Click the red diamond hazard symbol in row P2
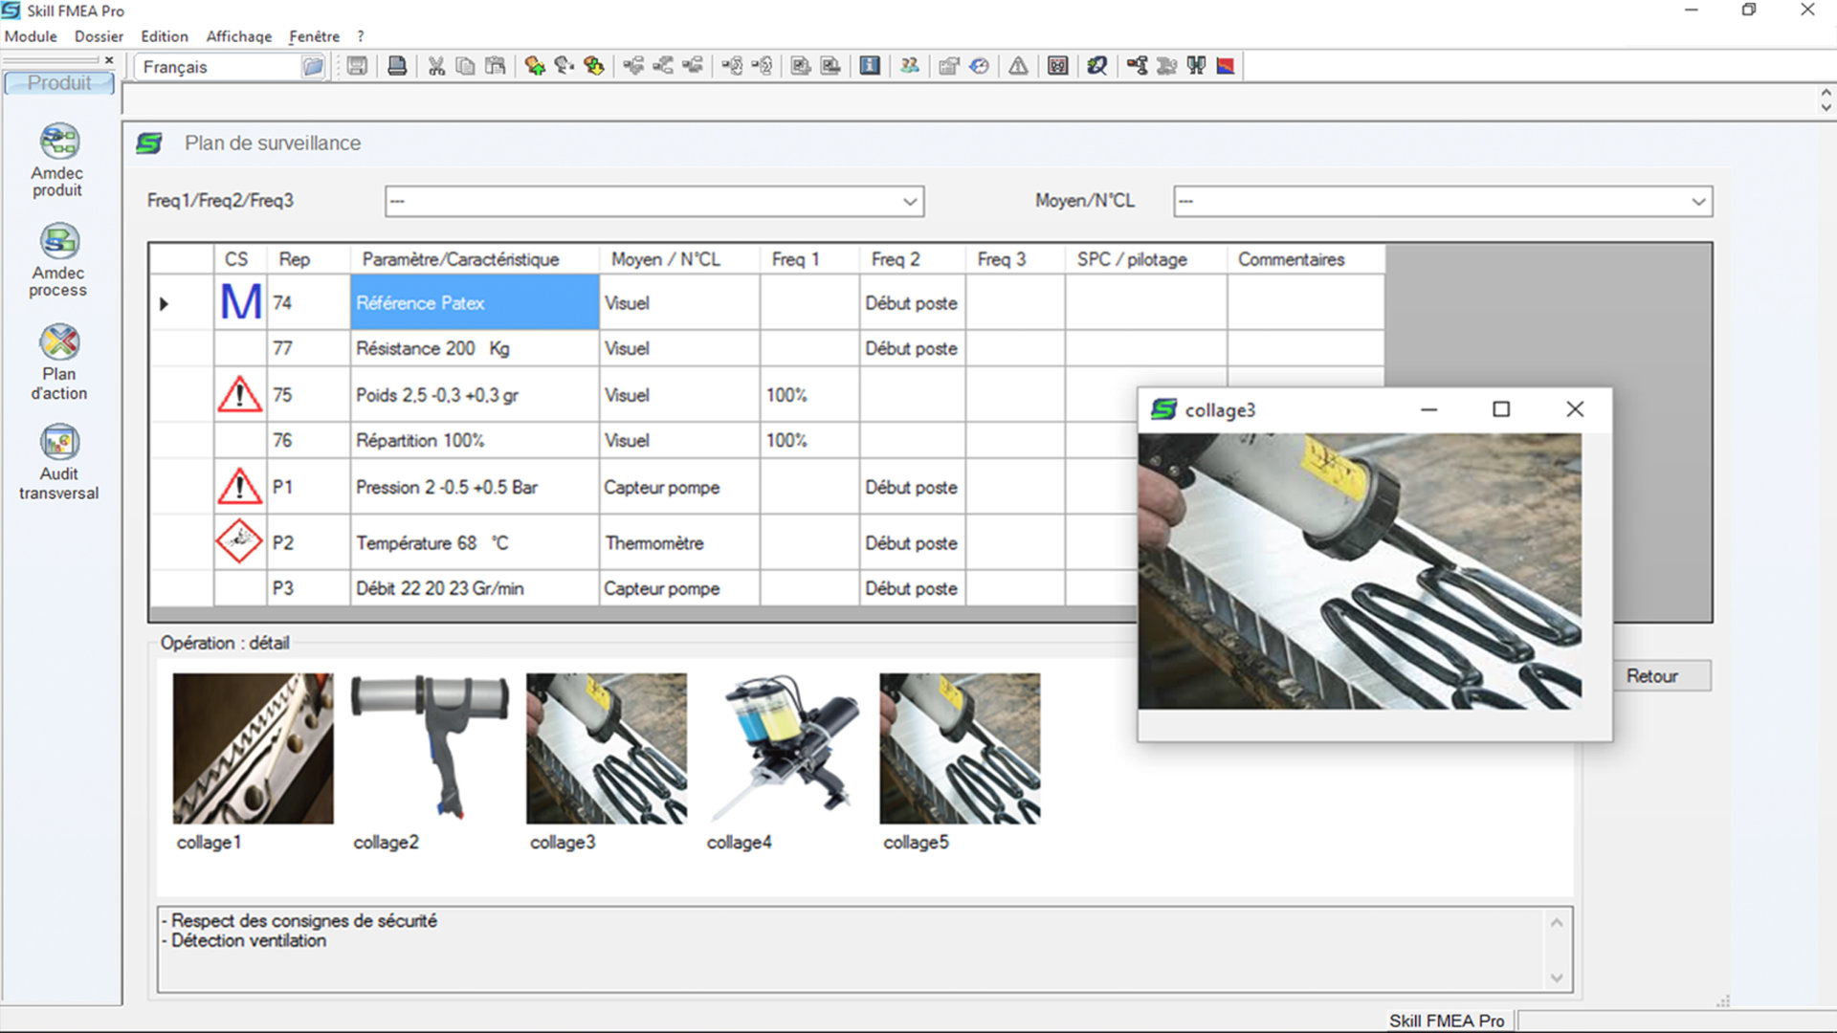 (239, 541)
